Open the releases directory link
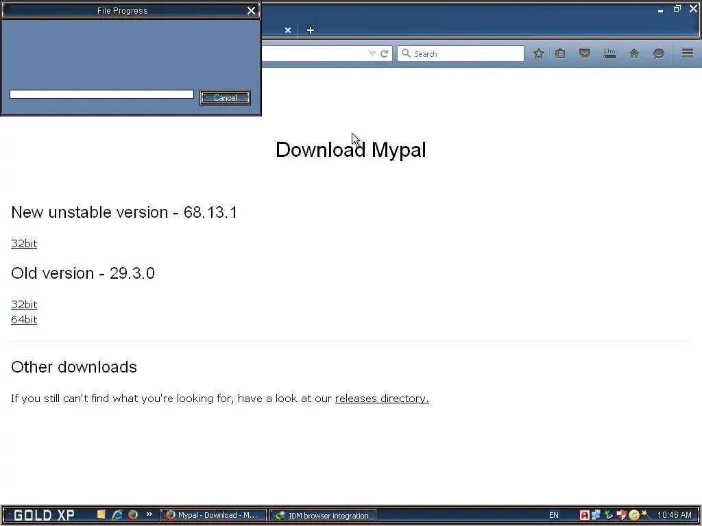This screenshot has height=526, width=702. click(382, 398)
